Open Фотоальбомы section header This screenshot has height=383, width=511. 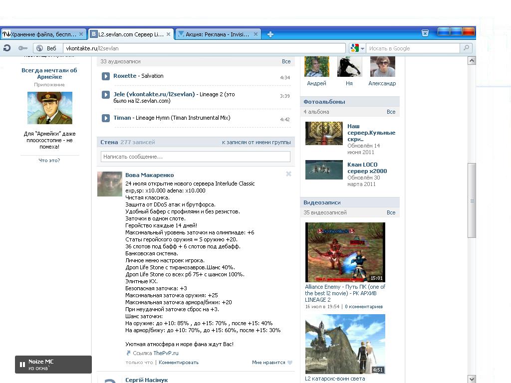tap(324, 102)
